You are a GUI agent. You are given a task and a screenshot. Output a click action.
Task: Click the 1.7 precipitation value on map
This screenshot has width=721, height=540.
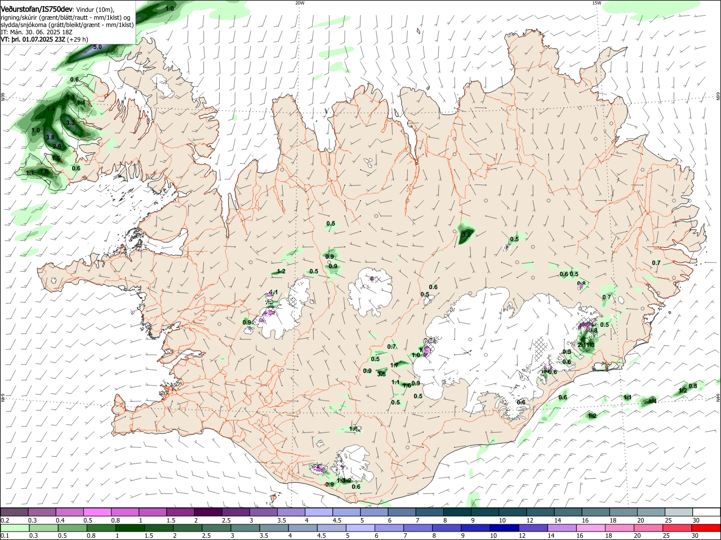coord(394,365)
